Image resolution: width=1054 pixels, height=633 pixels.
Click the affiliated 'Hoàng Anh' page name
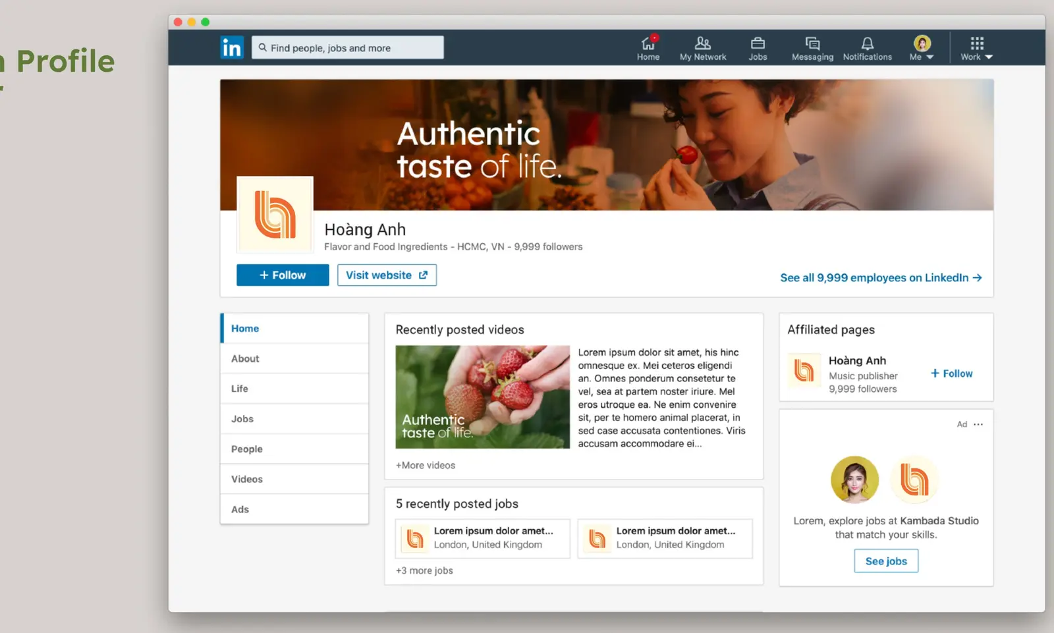coord(857,360)
